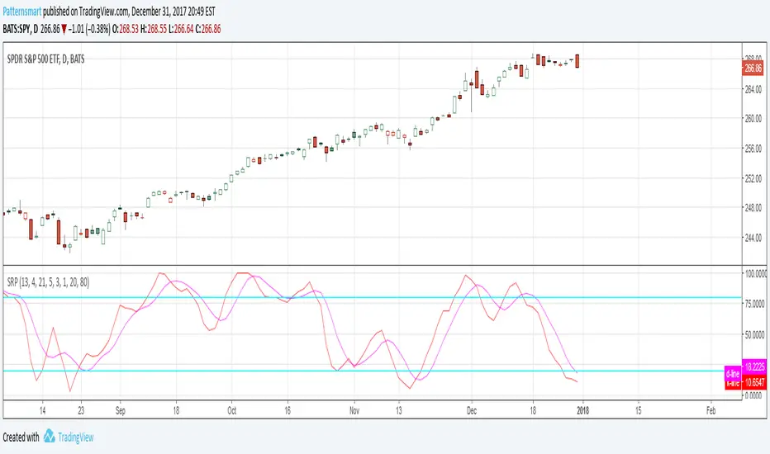Viewport: 770px width, 454px height.
Task: Click the 2018 date axis label
Action: pos(582,411)
